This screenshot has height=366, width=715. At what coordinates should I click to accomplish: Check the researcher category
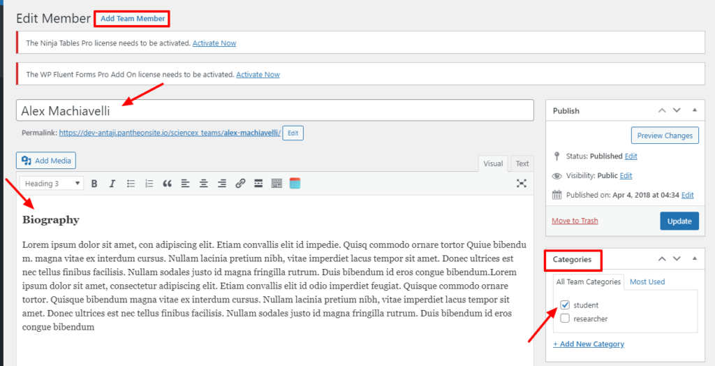tap(565, 319)
